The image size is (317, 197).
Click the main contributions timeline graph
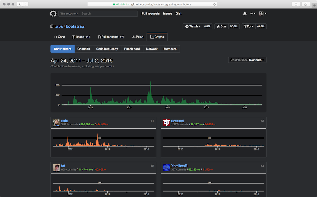click(x=158, y=92)
